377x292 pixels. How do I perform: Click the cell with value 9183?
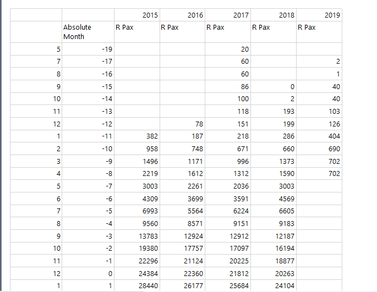[274, 223]
